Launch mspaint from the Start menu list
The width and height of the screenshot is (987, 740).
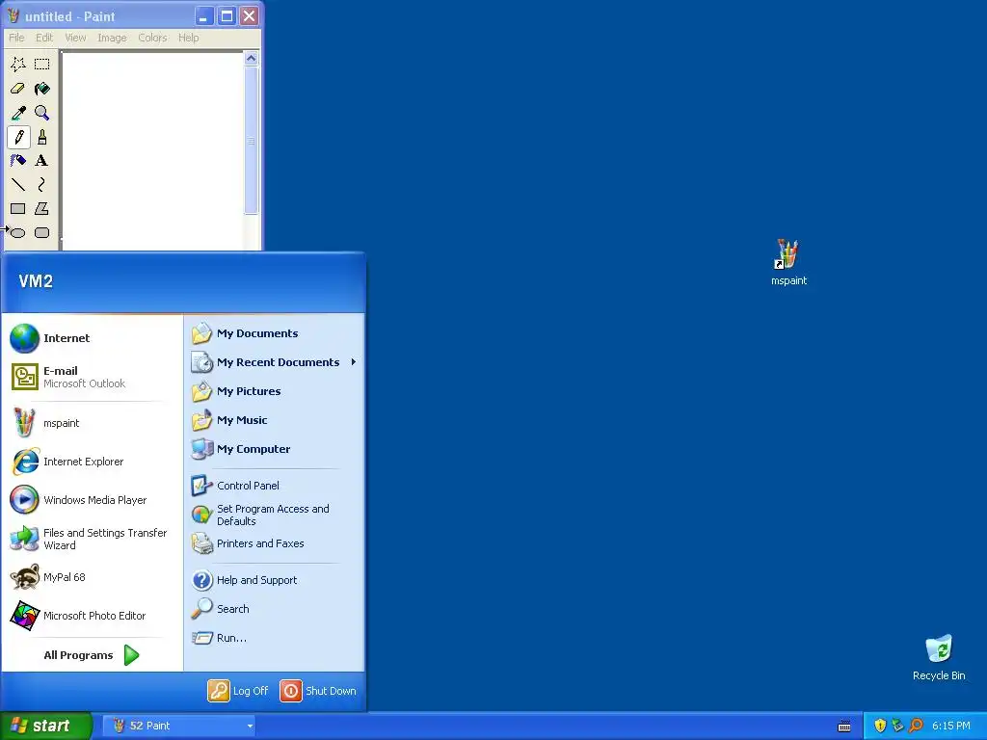[x=92, y=423]
